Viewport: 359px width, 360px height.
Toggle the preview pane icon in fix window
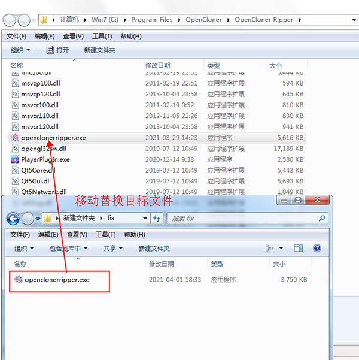click(x=298, y=248)
